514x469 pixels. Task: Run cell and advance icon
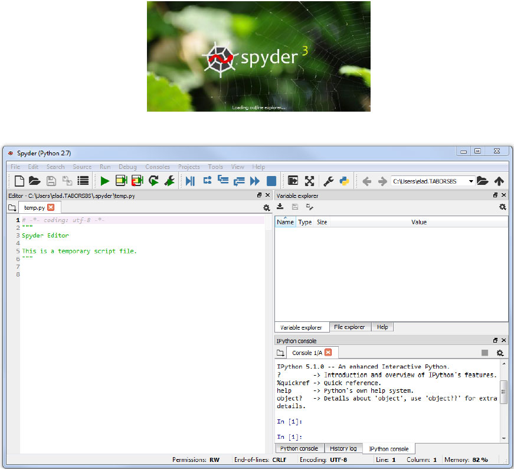(137, 181)
